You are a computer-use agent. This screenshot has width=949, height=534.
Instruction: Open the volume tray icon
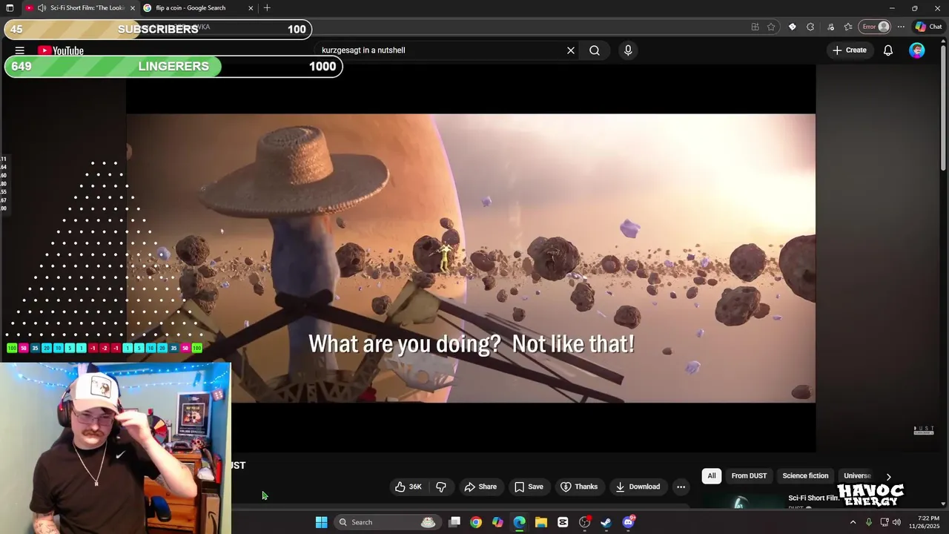click(x=896, y=522)
